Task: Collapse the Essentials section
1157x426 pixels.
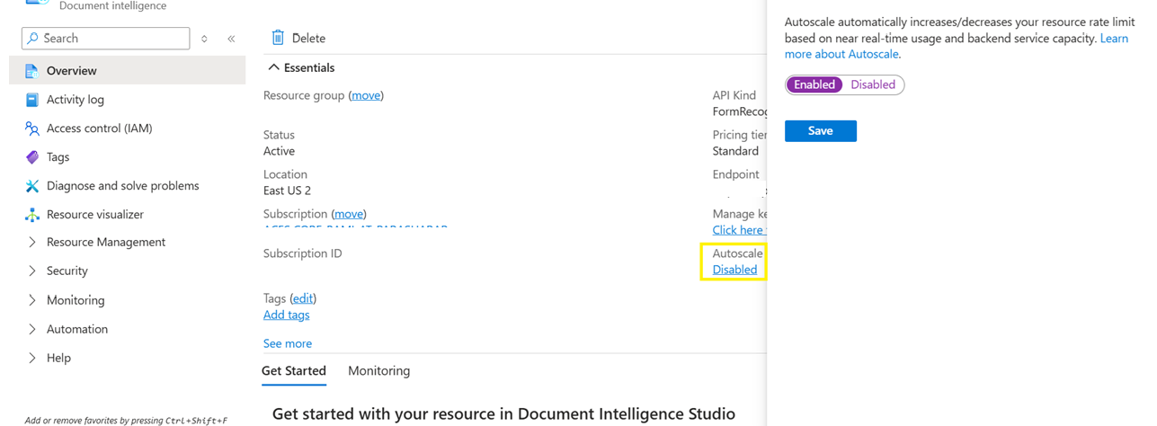Action: tap(274, 67)
